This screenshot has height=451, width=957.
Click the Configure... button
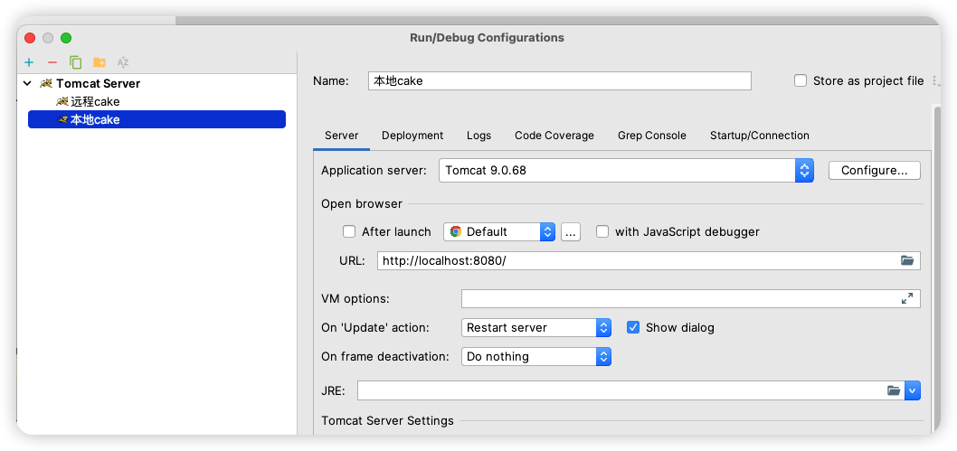[874, 170]
